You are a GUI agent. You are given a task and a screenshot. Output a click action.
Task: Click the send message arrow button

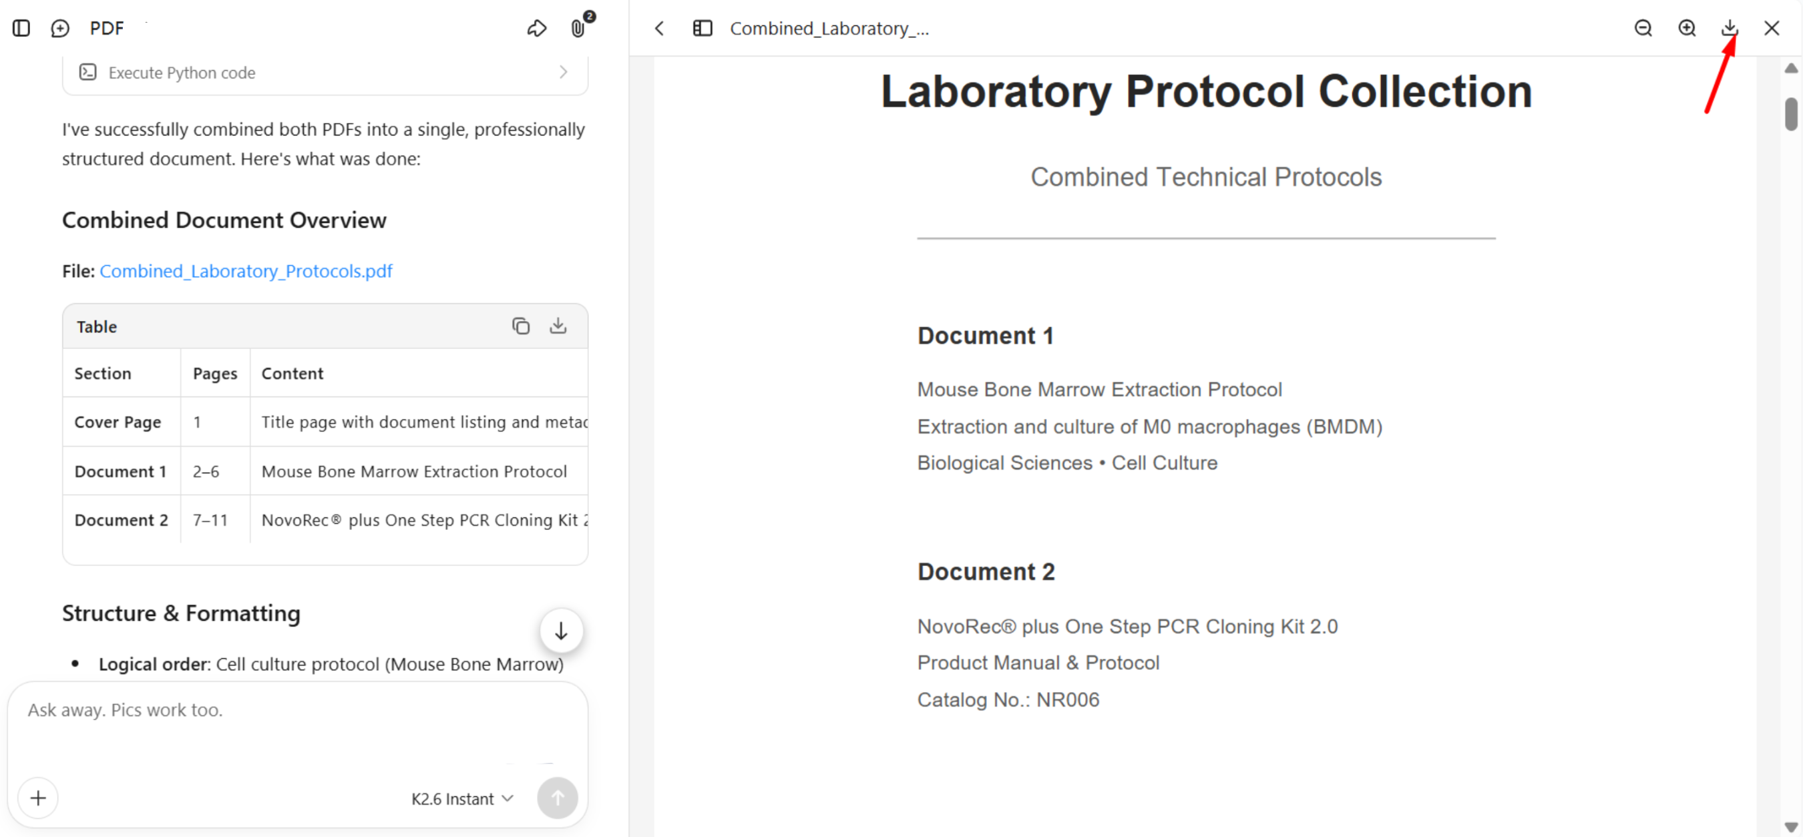click(557, 798)
